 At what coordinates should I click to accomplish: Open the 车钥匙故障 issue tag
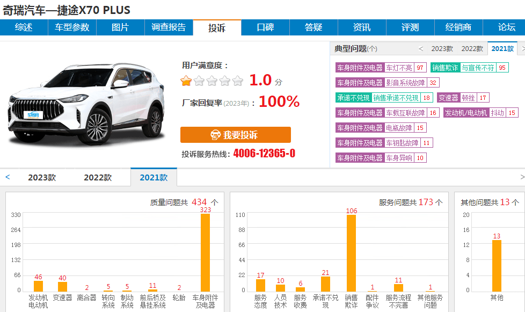(384, 143)
